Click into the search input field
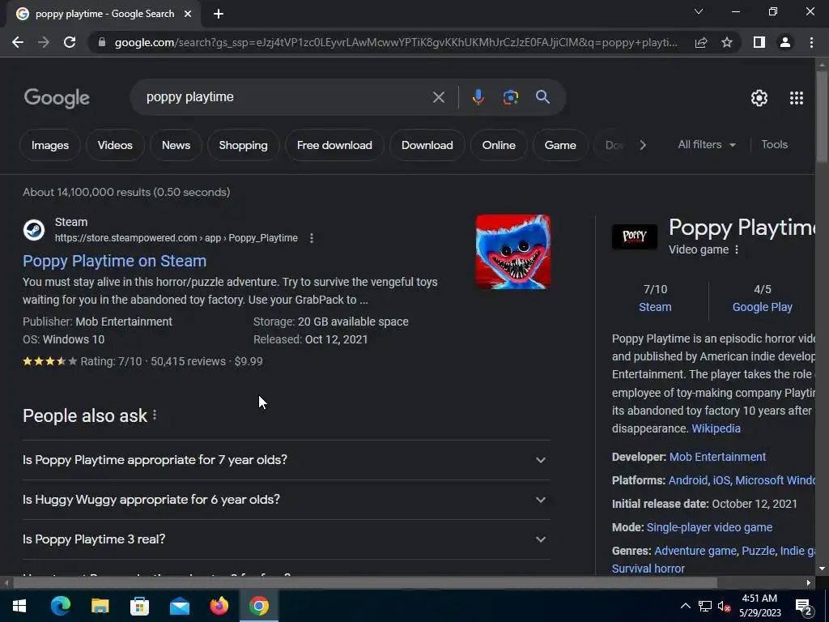Viewport: 829px width, 622px height. (x=286, y=97)
